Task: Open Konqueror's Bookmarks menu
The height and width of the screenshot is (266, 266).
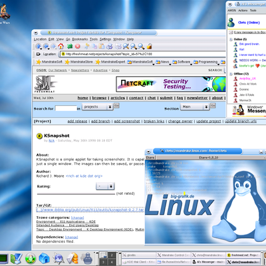Action: (x=80, y=39)
